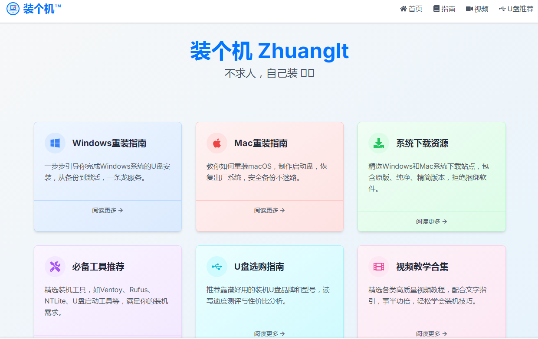Click the red Apple logo icon
Screen dimensions: 538x339
(217, 143)
